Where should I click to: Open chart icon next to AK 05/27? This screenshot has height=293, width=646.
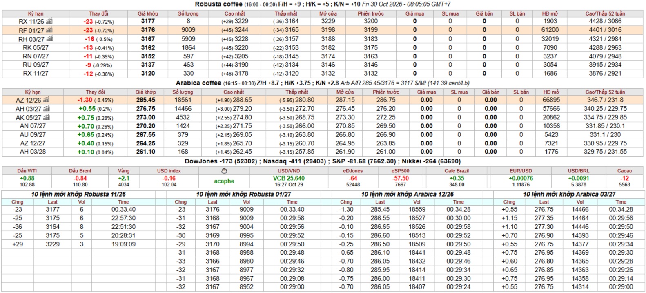(47, 117)
